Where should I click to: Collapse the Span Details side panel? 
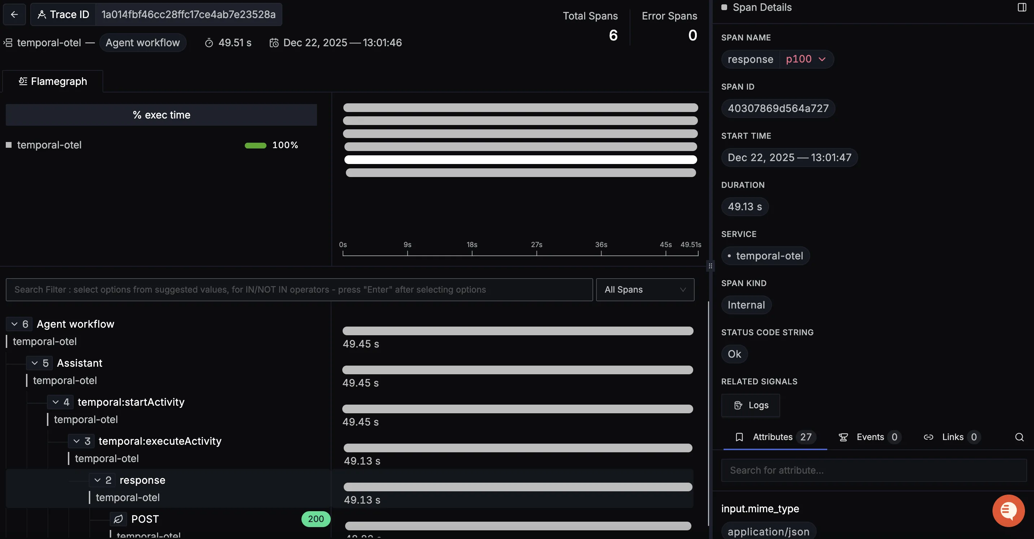1022,7
